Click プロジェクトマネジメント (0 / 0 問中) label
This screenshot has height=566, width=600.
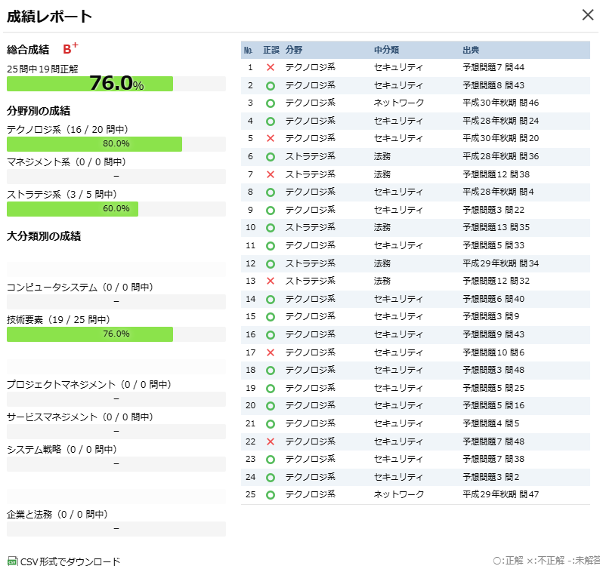coord(88,384)
